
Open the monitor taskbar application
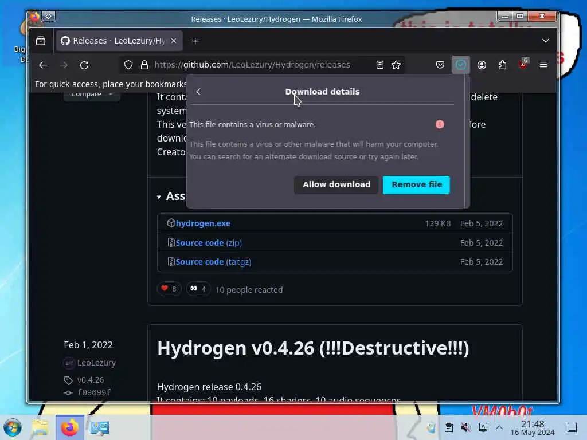(100, 427)
